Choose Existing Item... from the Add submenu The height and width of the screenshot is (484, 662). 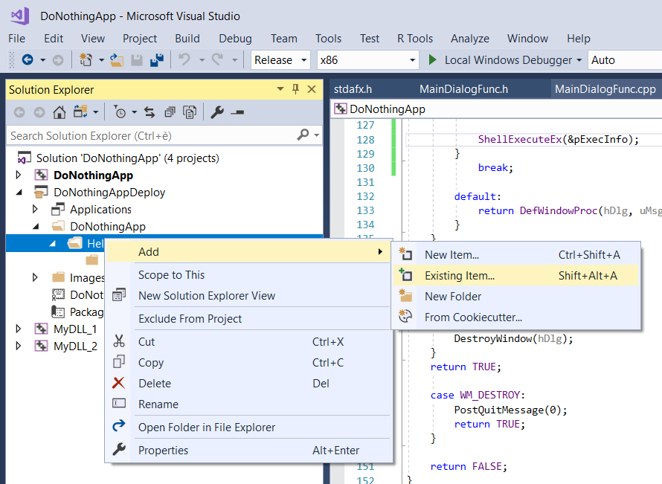tap(516, 276)
